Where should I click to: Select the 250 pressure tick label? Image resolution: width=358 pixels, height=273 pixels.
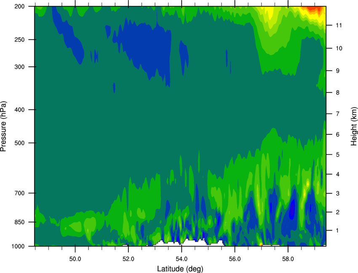pos(20,39)
